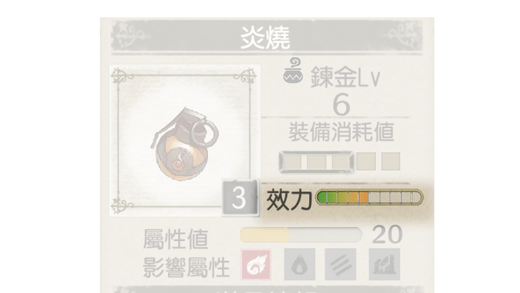Click the attribute value number 20
This screenshot has height=293, width=520.
[x=387, y=234]
